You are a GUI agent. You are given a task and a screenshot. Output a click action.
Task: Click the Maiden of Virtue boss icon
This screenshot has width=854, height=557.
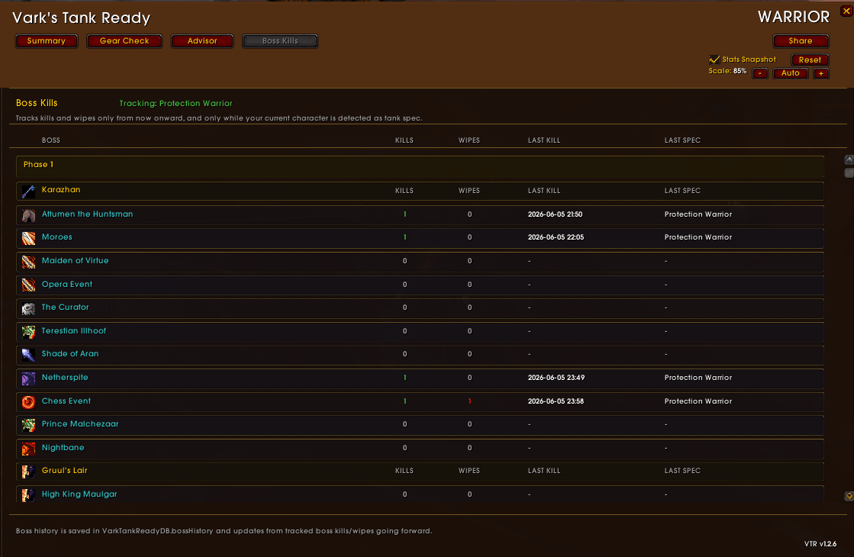pos(28,262)
